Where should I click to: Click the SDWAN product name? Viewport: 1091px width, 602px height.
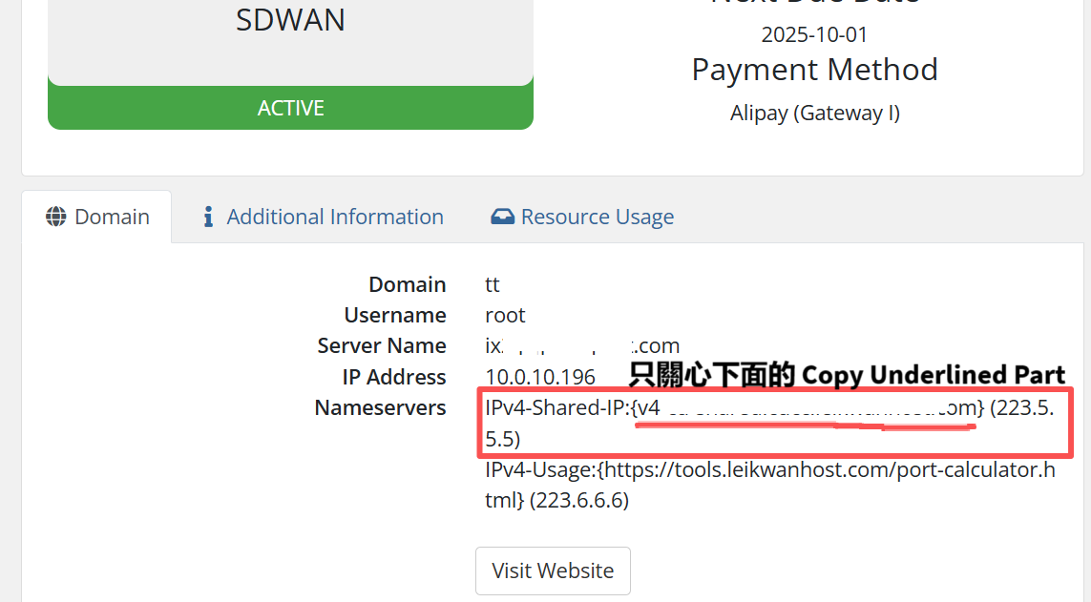[290, 19]
